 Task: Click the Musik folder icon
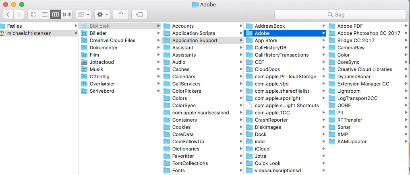84,69
